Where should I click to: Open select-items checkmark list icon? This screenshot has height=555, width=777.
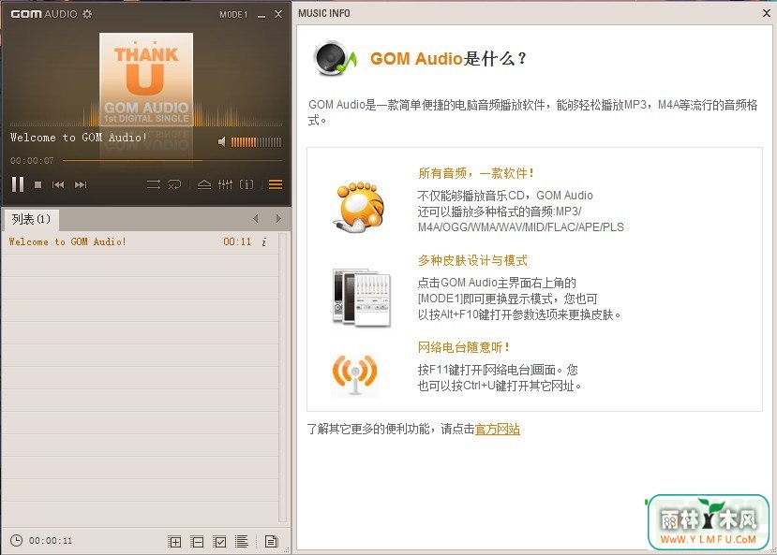219,542
